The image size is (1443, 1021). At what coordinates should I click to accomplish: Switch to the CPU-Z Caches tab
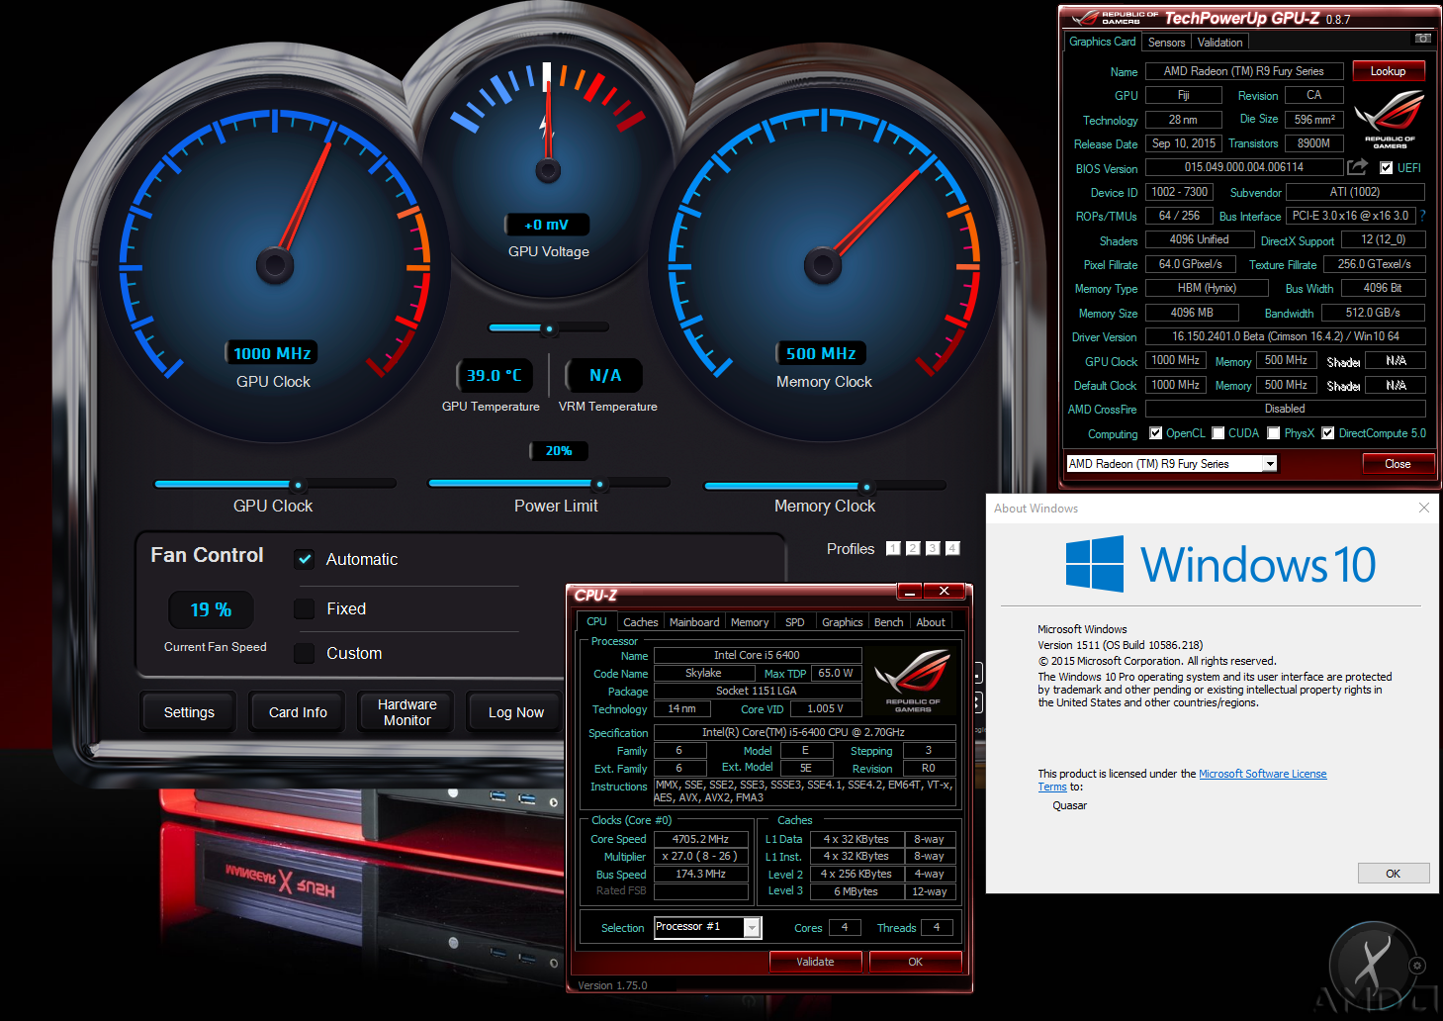click(640, 622)
